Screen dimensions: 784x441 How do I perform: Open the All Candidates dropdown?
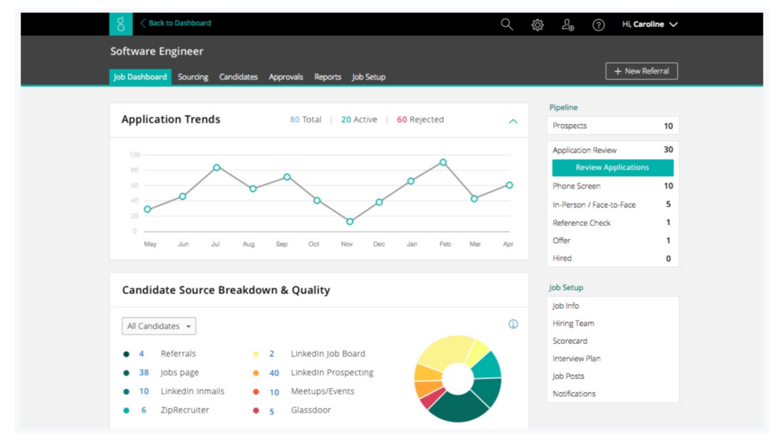158,326
